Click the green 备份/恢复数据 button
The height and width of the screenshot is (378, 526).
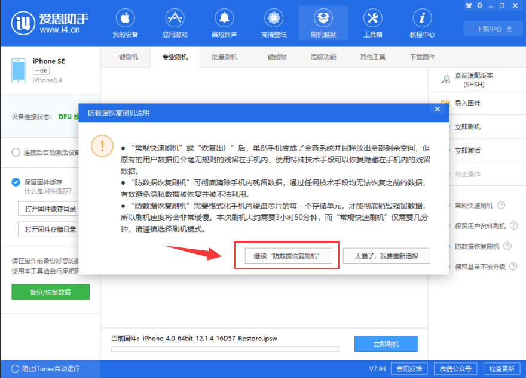[50, 292]
